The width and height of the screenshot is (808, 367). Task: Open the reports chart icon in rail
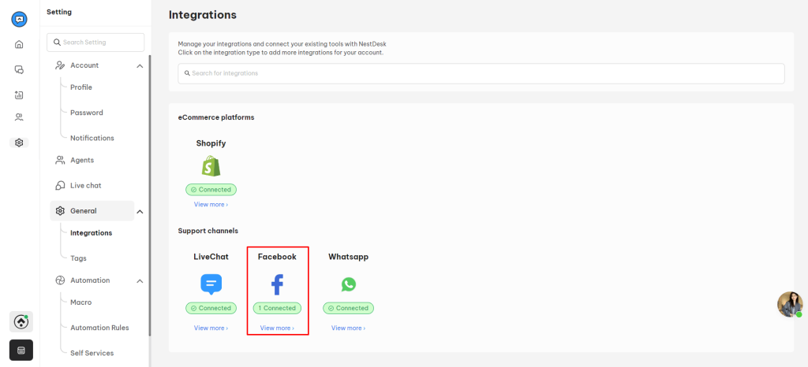point(19,95)
